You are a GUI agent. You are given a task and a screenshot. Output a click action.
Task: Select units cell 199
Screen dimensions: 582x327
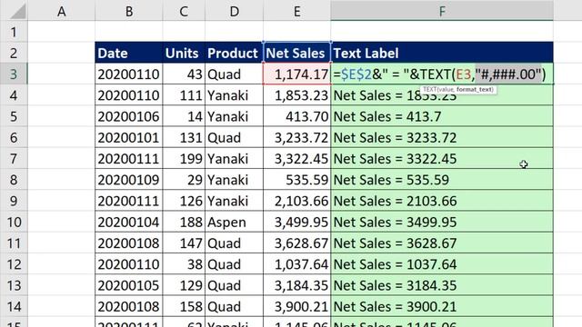tap(184, 159)
